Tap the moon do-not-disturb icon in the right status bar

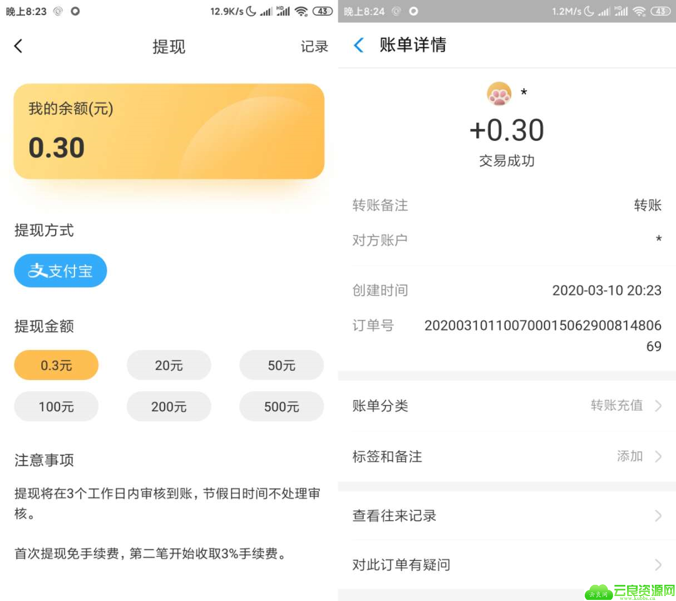(589, 11)
